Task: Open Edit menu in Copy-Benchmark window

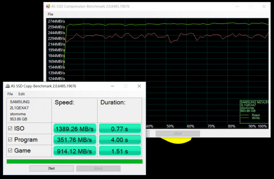Action: point(22,94)
